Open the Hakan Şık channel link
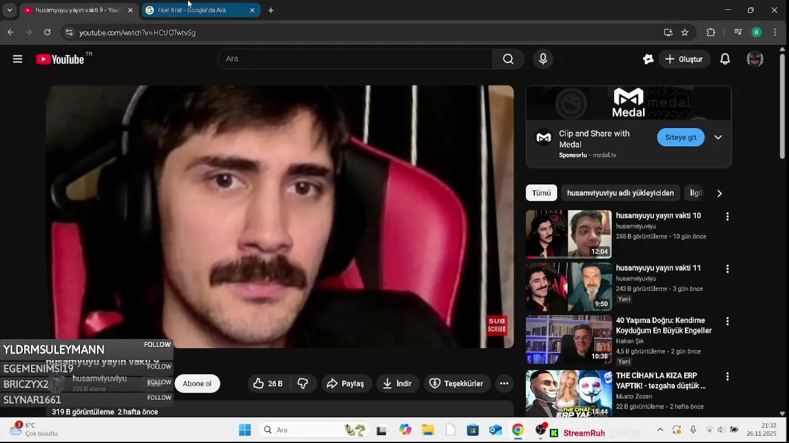789x443 pixels. (x=629, y=341)
